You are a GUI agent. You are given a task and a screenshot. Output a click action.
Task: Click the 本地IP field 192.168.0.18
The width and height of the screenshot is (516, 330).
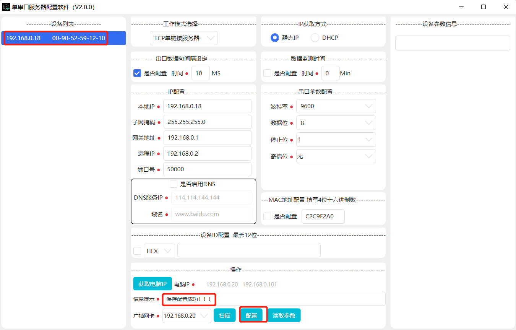(207, 106)
